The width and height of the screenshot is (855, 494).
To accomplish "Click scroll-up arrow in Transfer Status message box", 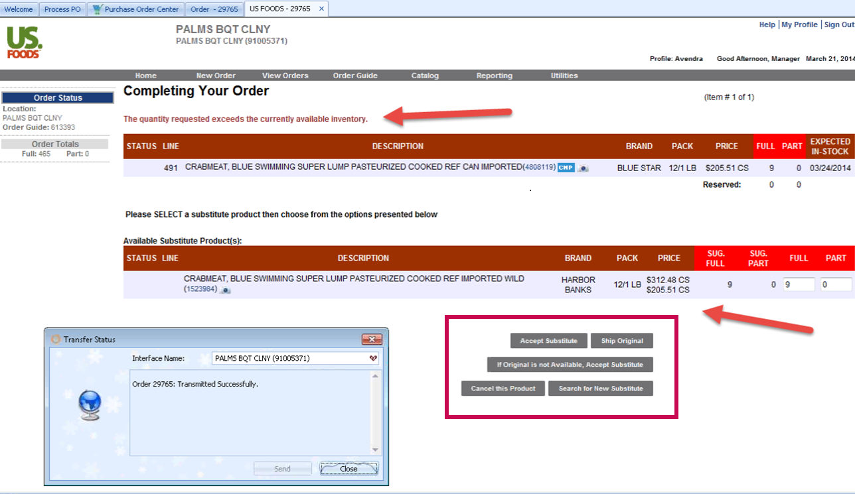I will coord(375,377).
